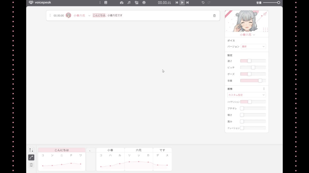Open the three-dot menu in top bar
Viewport: 309px width, 173px height.
click(x=100, y=3)
